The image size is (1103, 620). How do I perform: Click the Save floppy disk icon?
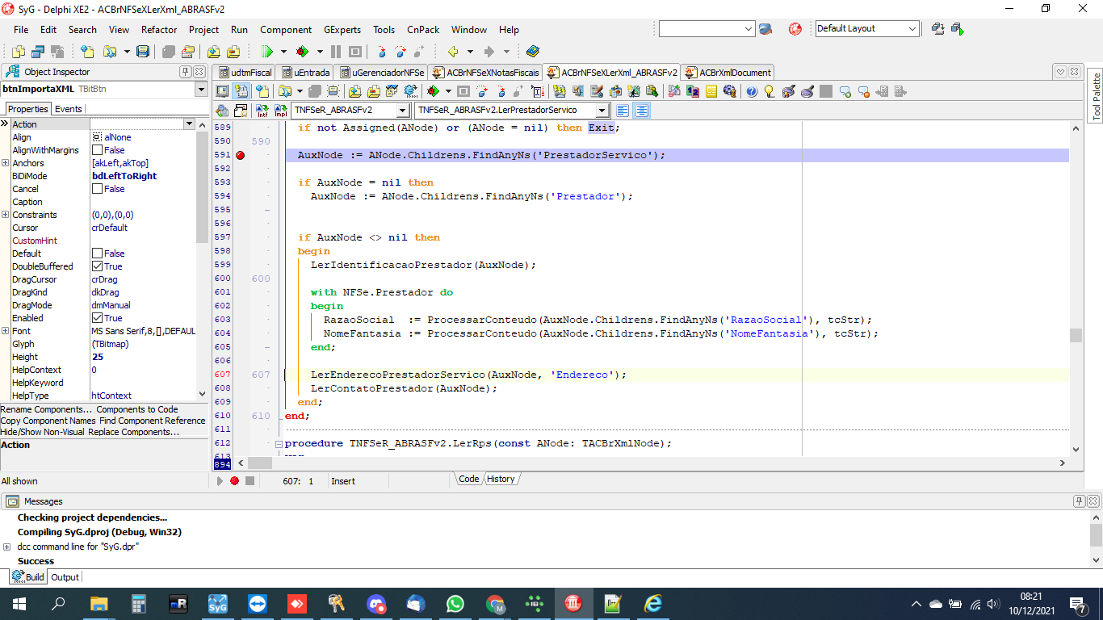click(x=143, y=52)
